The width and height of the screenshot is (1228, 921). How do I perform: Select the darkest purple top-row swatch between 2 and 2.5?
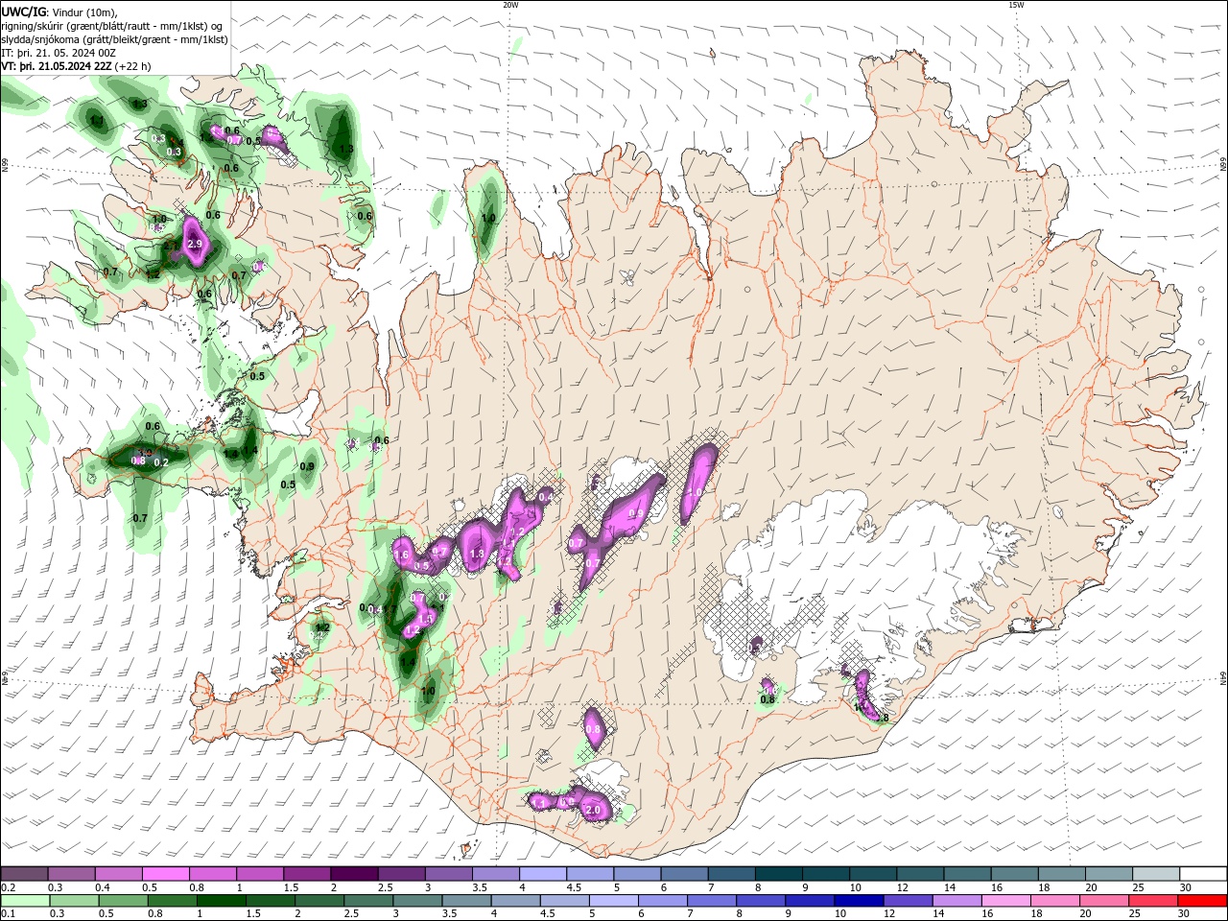tap(354, 874)
